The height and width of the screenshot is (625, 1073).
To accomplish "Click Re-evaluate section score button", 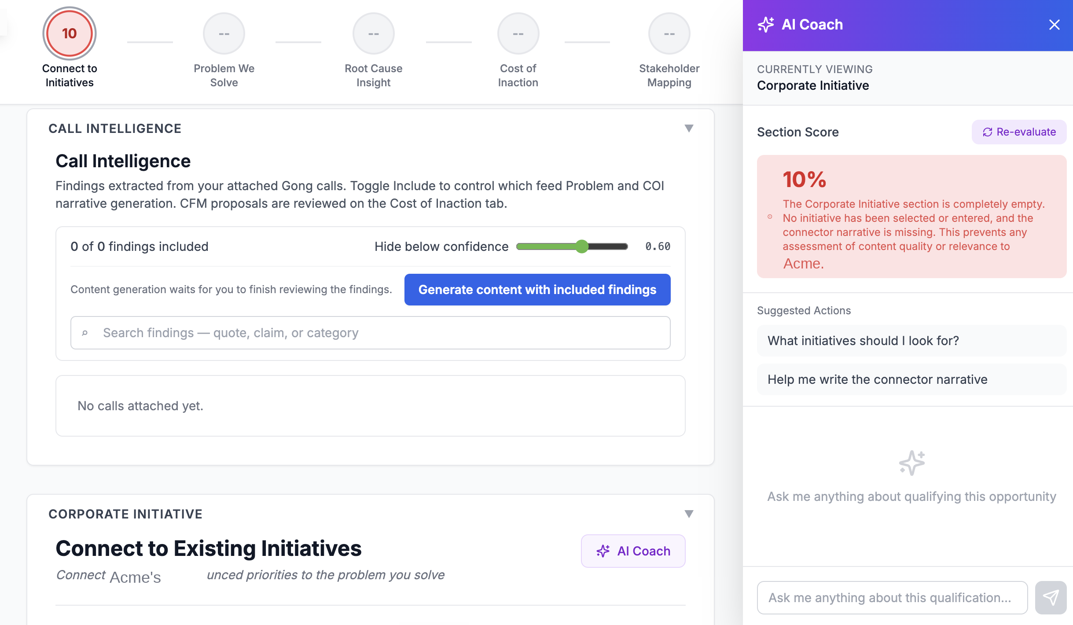I will [x=1019, y=132].
